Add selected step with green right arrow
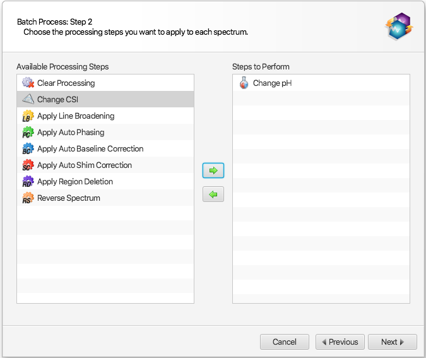426x358 pixels. click(x=213, y=170)
